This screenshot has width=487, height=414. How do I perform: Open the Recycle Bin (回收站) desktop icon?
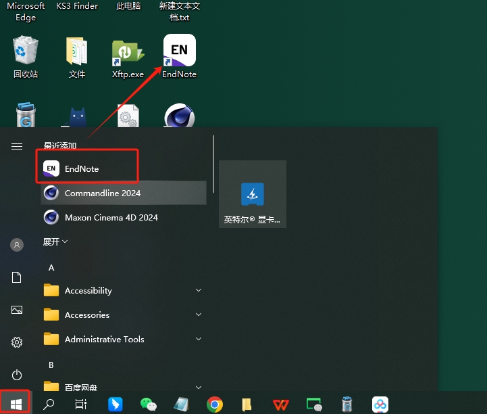26,57
